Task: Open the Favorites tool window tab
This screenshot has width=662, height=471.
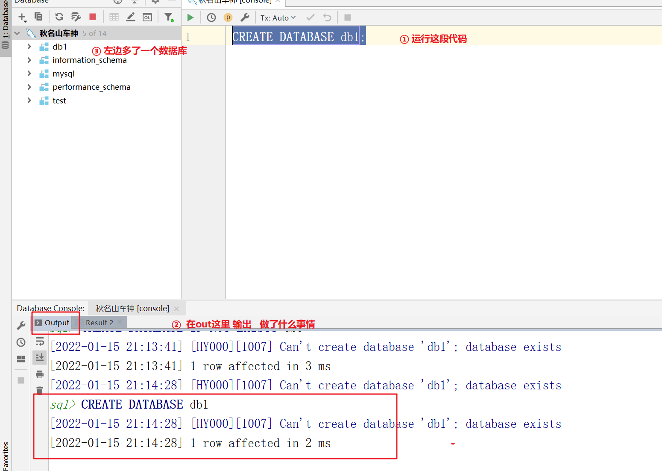Action: click(6, 456)
